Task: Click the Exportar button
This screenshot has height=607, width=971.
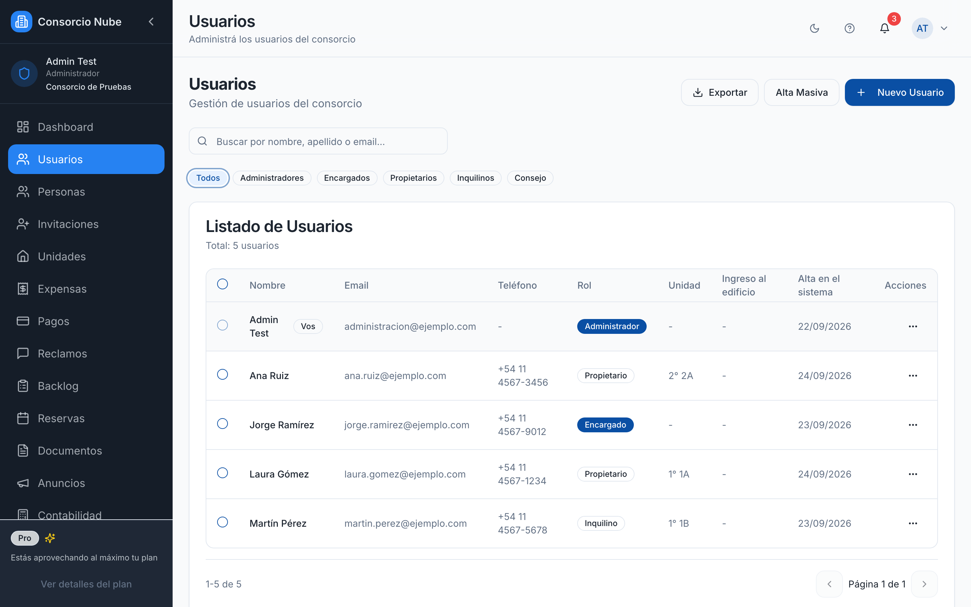Action: coord(719,92)
